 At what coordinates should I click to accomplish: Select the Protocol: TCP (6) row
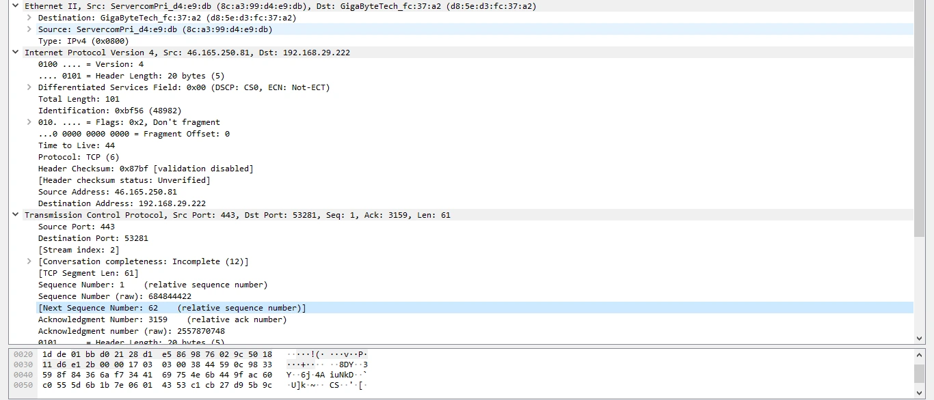pos(78,157)
